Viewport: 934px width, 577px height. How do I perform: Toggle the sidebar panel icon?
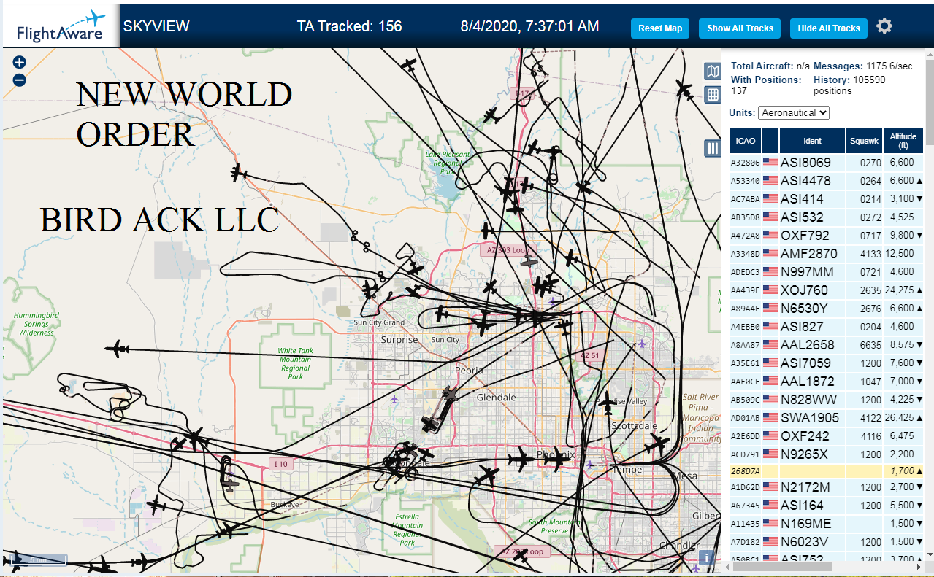click(713, 148)
